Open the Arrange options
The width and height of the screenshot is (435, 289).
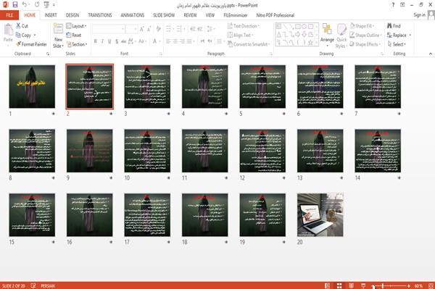coord(327,35)
